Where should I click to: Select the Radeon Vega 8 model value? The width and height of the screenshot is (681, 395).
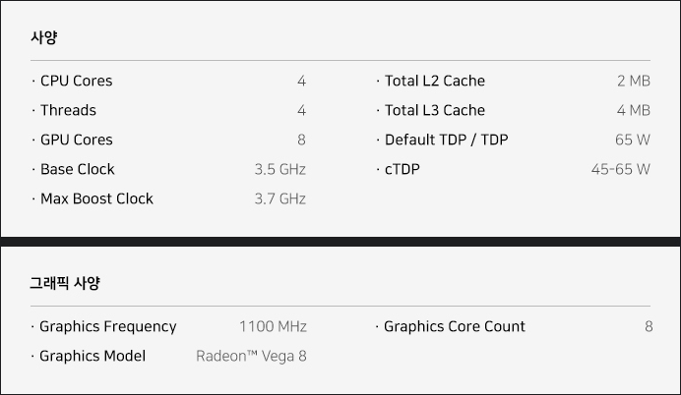251,356
